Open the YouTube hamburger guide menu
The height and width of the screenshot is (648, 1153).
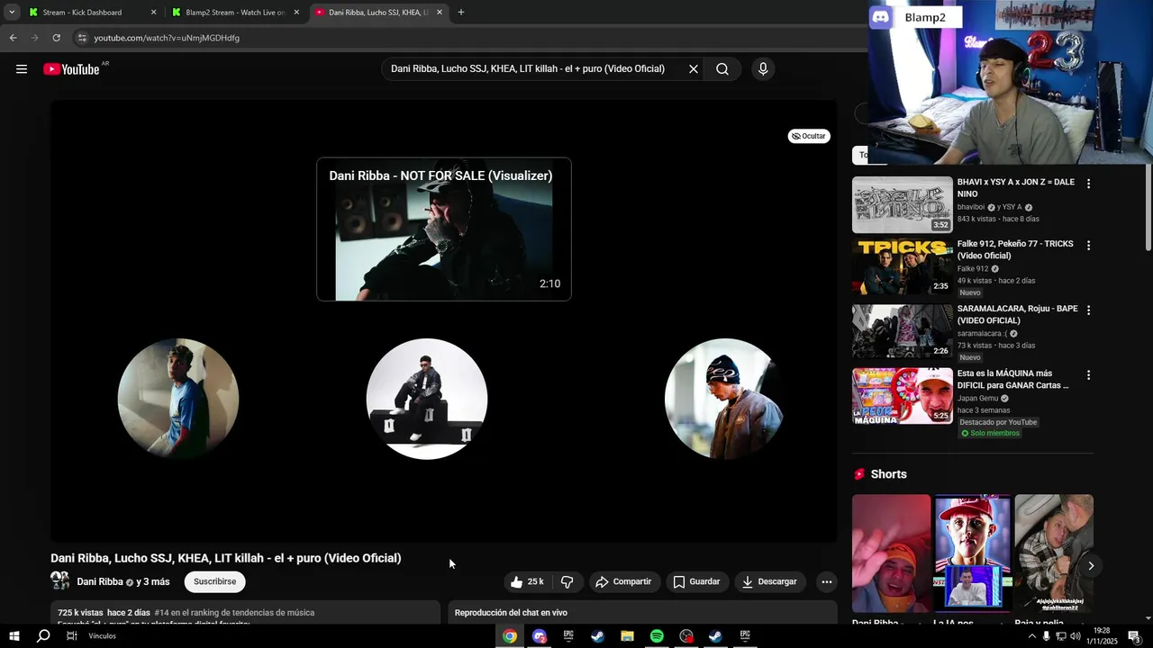[22, 69]
